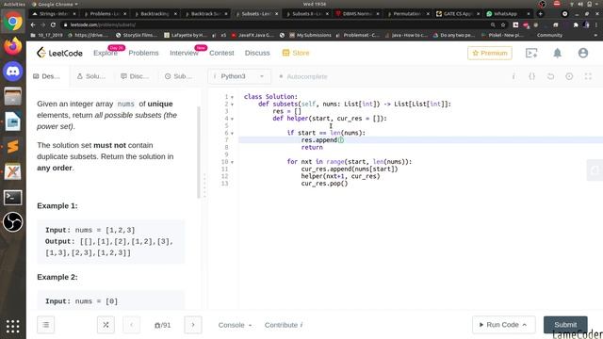Collapse the for loop fold arrow on line 10
This screenshot has width=603, height=339.
pos(233,162)
